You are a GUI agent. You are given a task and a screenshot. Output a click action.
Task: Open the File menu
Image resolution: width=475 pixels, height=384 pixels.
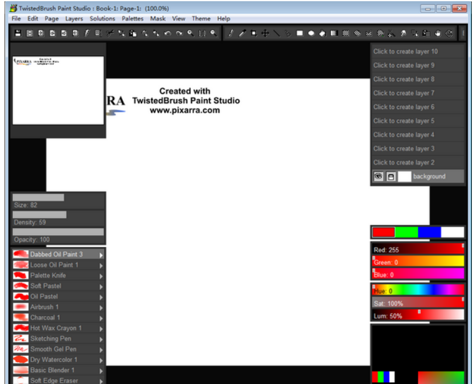point(16,19)
